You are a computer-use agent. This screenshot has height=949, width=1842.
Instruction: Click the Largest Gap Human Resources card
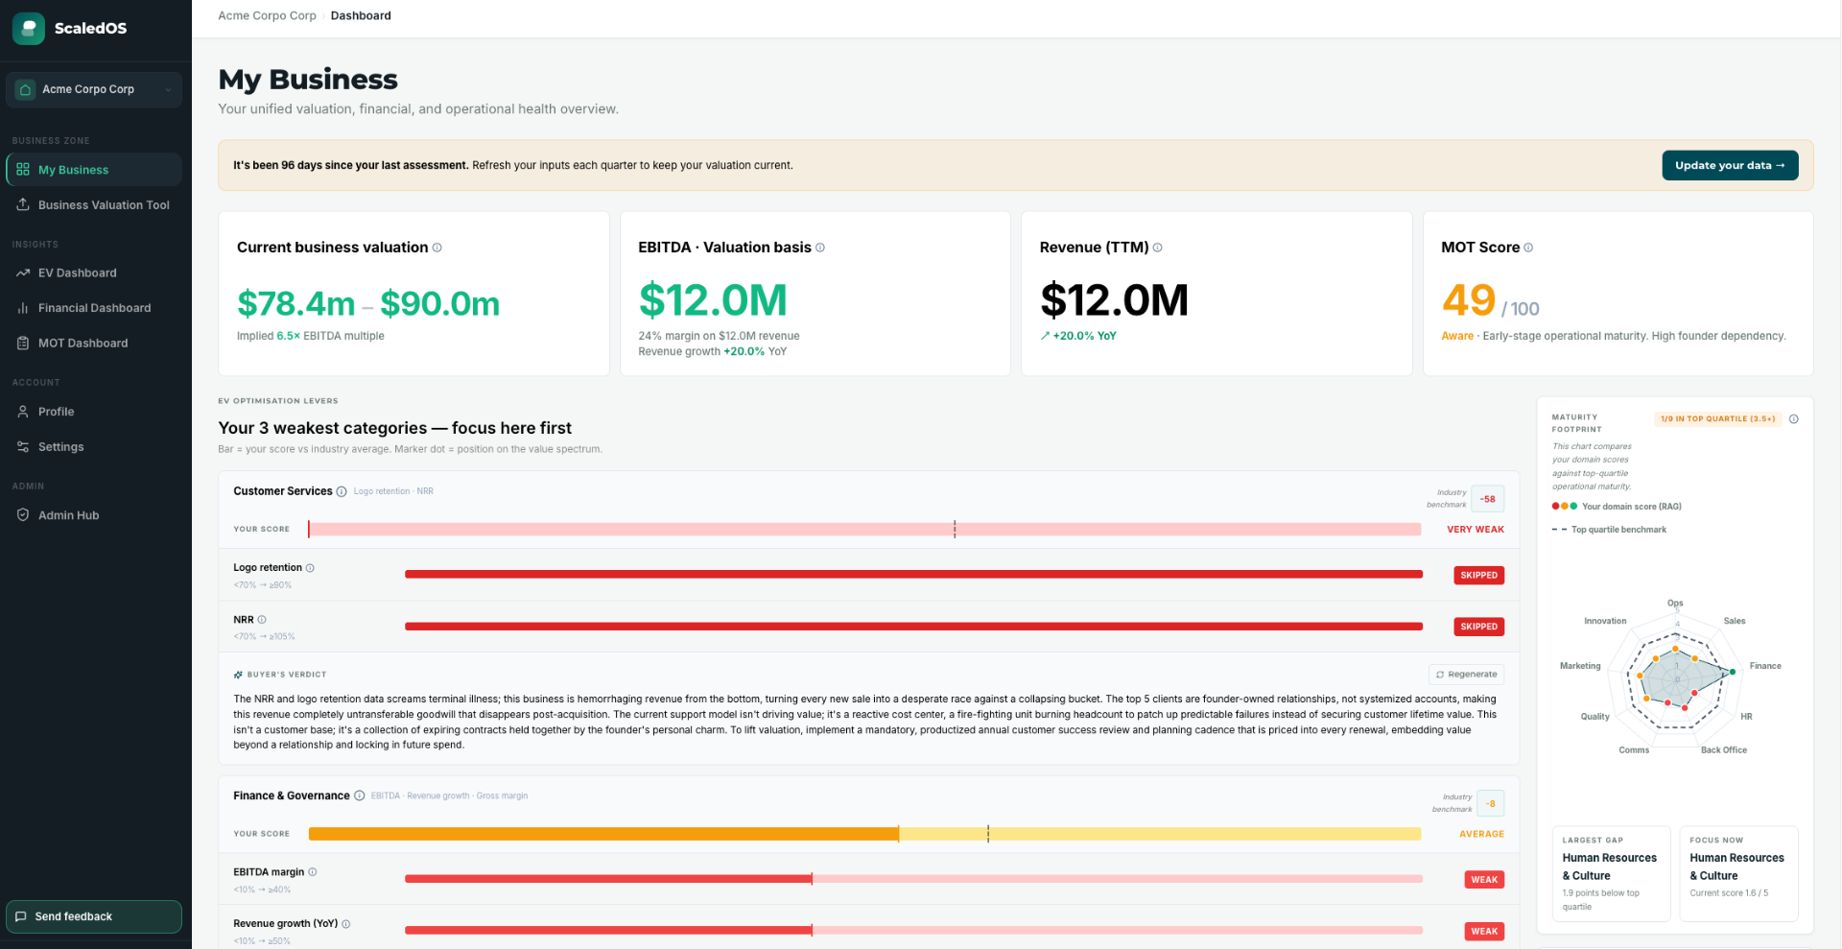[1611, 874]
